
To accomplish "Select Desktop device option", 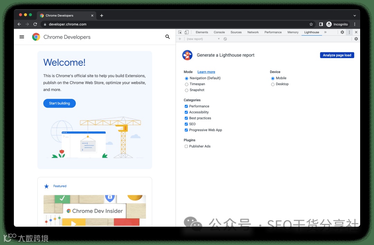I will (x=273, y=84).
